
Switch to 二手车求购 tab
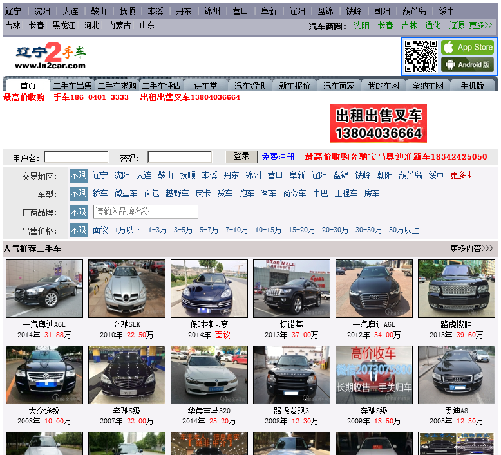117,86
